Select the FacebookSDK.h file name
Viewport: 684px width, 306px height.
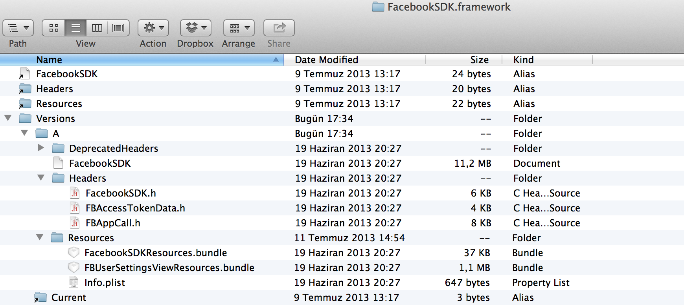pyautogui.click(x=121, y=193)
